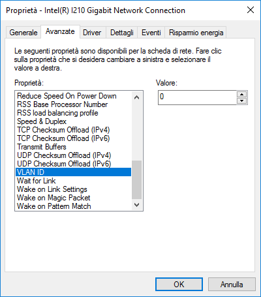Click the list scrollbar up arrow
Viewport: 261px width, 297px height.
pyautogui.click(x=136, y=97)
